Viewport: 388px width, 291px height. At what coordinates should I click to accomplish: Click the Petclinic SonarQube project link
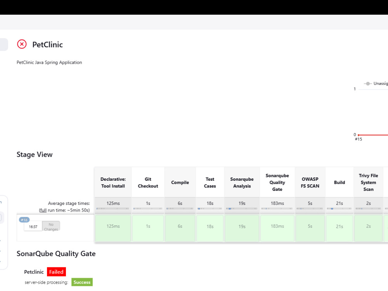click(34, 272)
